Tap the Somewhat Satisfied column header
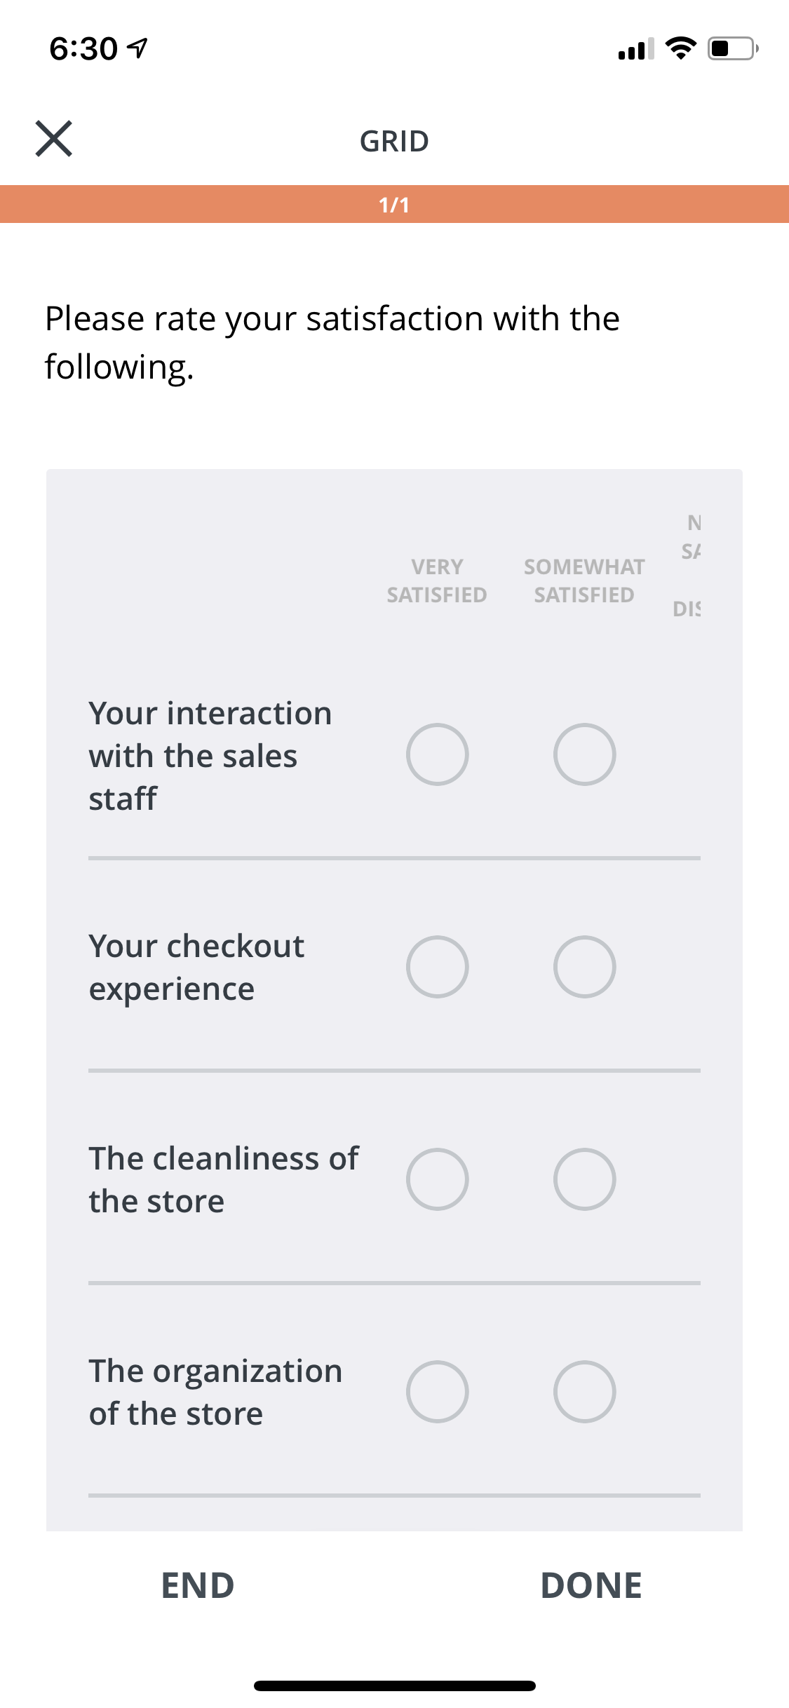The width and height of the screenshot is (789, 1708). [584, 581]
